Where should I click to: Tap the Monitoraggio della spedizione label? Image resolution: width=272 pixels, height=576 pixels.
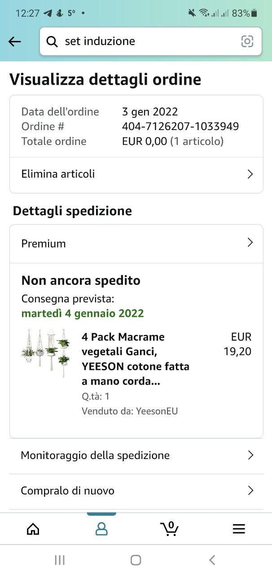click(x=95, y=455)
